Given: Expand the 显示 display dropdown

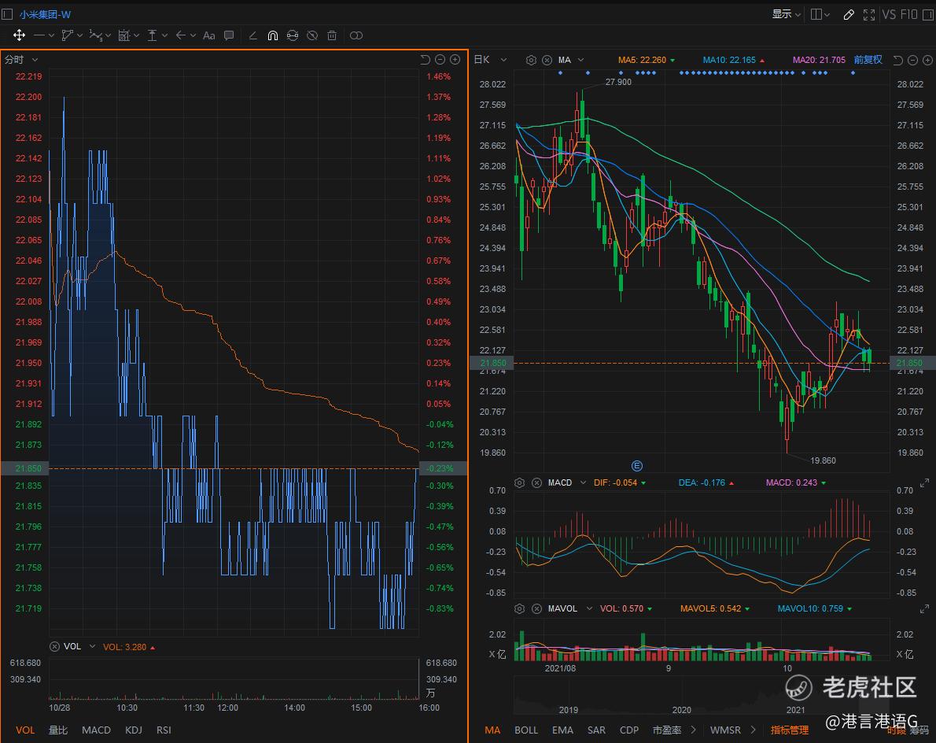Looking at the screenshot, I should point(786,14).
